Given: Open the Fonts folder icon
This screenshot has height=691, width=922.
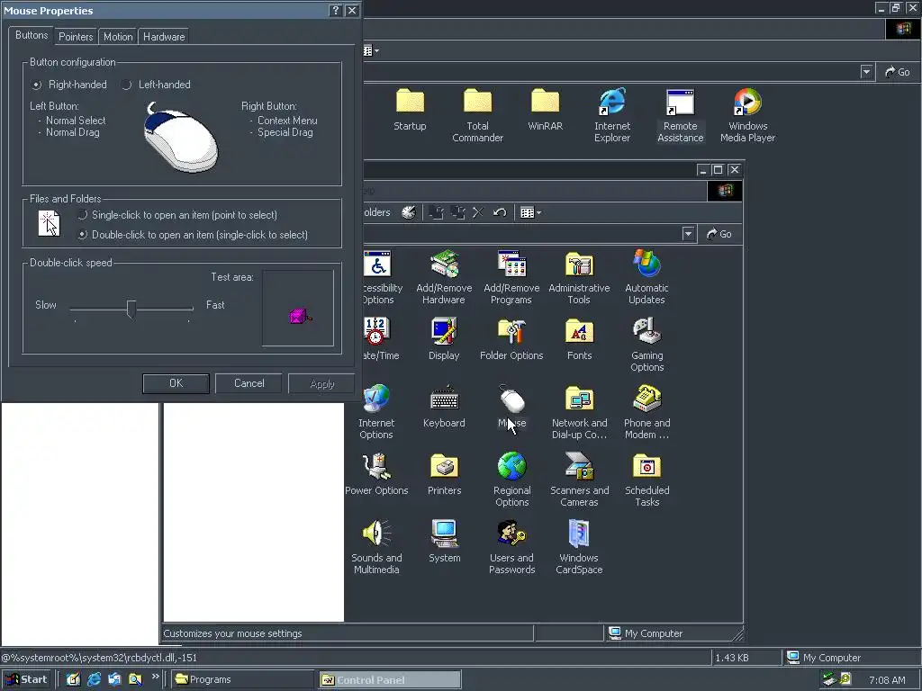Looking at the screenshot, I should pos(579,339).
